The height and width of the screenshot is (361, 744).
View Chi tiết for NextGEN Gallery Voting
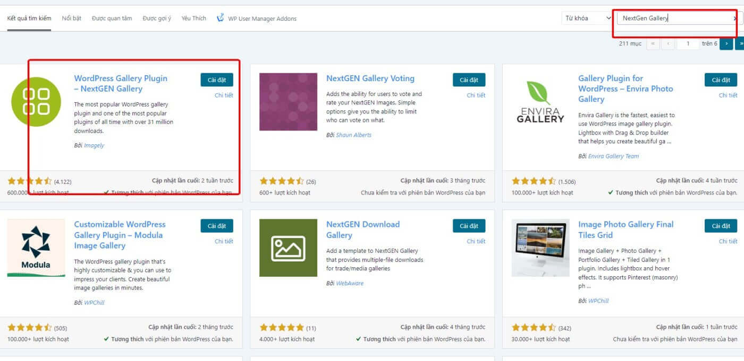click(476, 95)
